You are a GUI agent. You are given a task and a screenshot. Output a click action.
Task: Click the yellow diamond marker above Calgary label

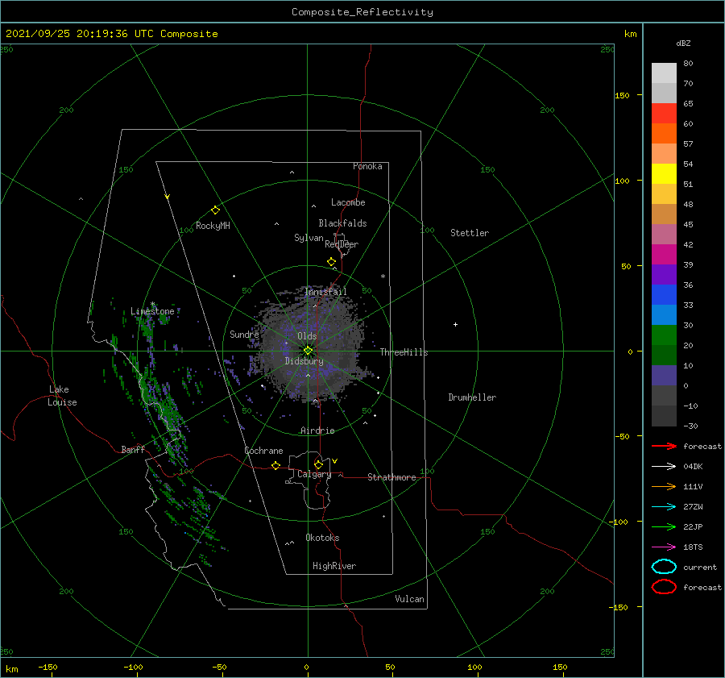click(318, 464)
